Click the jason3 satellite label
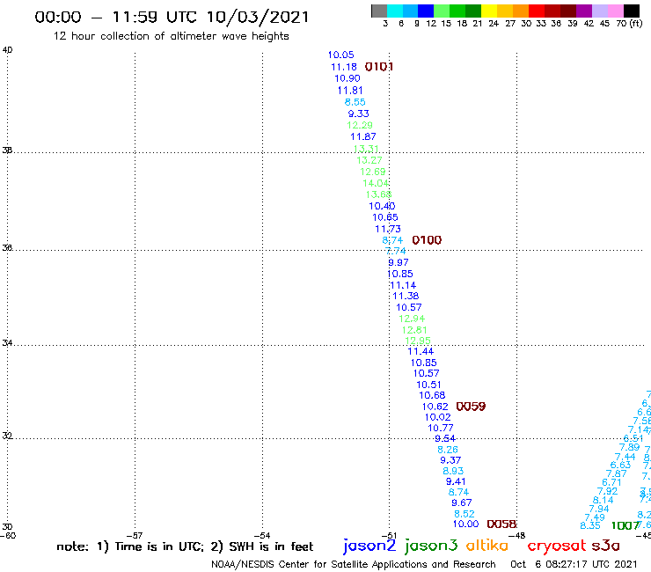 tap(431, 546)
